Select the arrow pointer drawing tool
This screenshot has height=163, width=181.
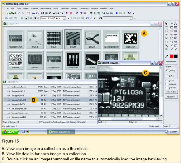tap(166, 24)
